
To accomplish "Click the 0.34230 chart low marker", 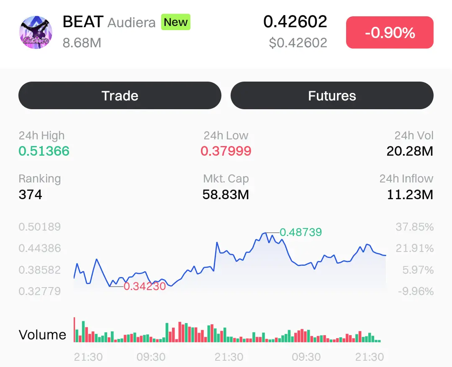I will pyautogui.click(x=145, y=287).
